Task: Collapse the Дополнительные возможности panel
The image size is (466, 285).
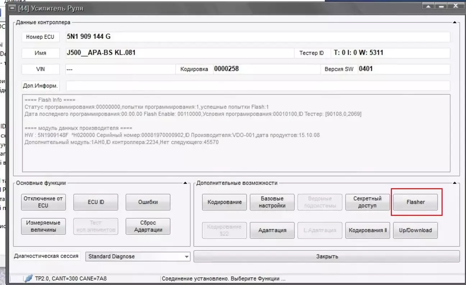Action: tap(454, 184)
